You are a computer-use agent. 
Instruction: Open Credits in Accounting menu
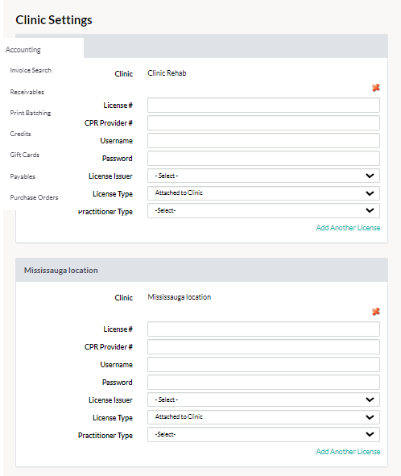tap(20, 134)
